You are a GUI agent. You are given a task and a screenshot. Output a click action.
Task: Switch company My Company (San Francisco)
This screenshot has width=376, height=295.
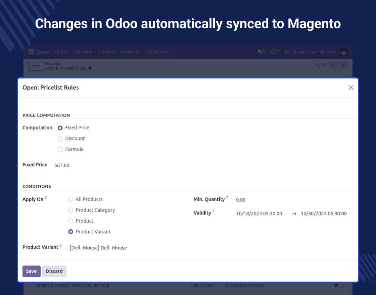(309, 52)
